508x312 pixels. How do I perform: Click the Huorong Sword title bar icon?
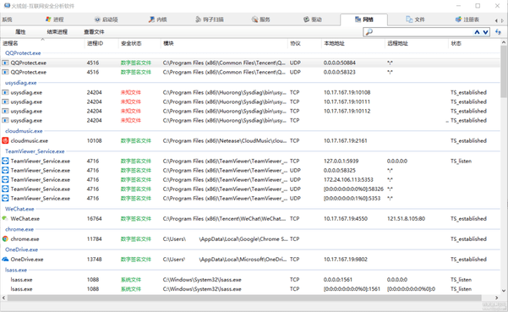point(7,6)
